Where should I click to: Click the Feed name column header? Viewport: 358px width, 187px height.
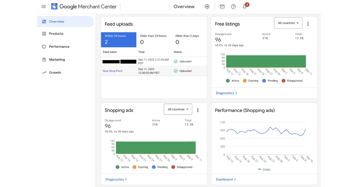coord(110,52)
